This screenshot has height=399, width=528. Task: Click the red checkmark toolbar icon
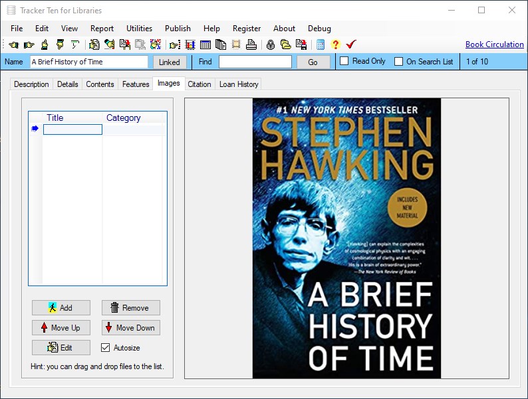pos(351,44)
